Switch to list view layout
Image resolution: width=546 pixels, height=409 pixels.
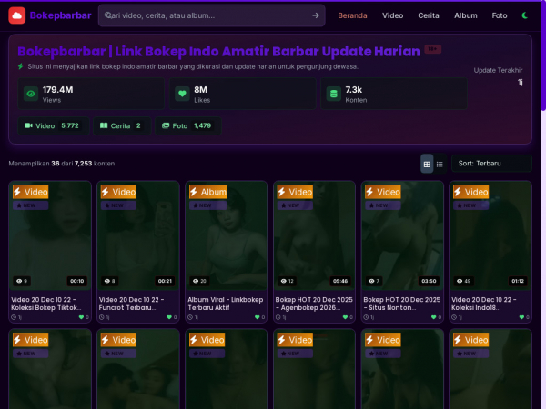point(440,164)
